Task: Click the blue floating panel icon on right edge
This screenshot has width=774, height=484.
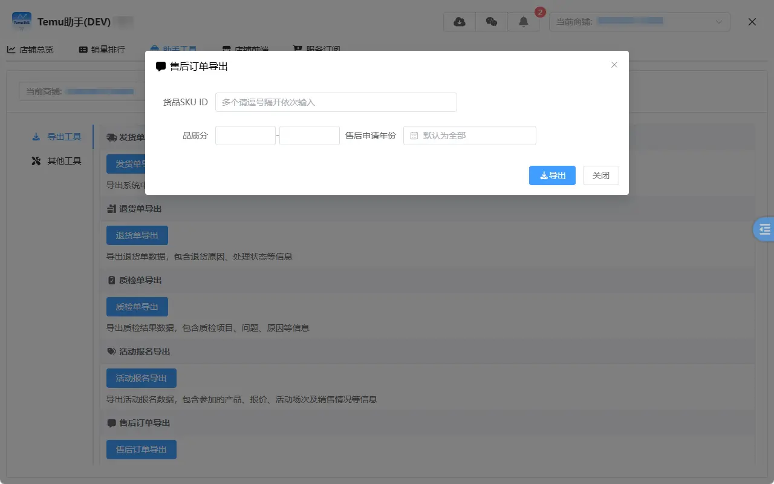Action: [764, 229]
